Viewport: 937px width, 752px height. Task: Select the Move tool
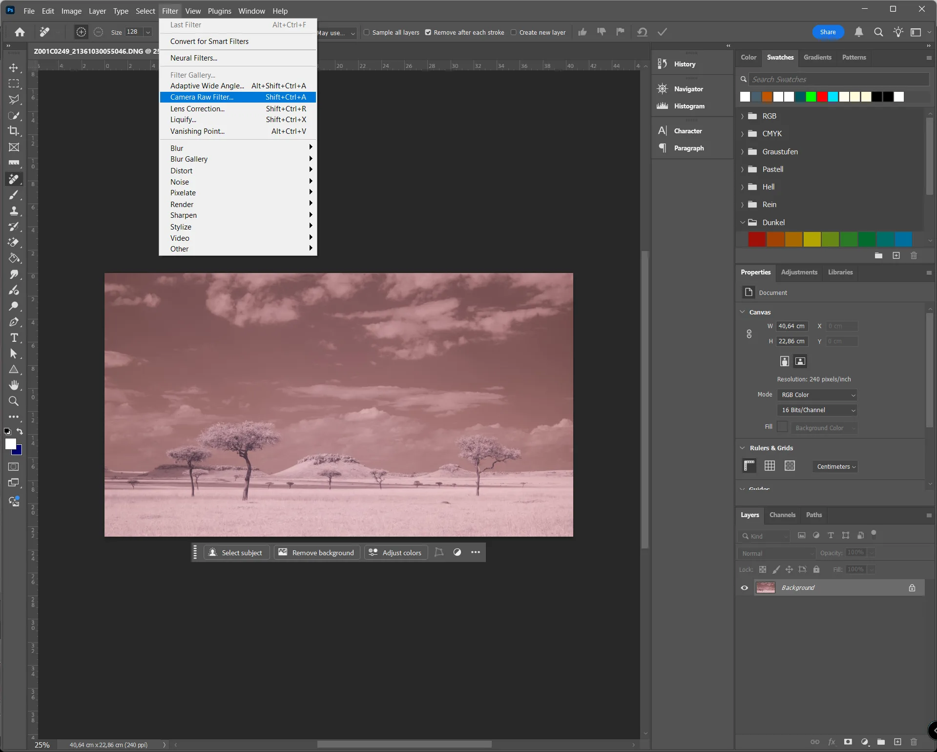pos(14,68)
